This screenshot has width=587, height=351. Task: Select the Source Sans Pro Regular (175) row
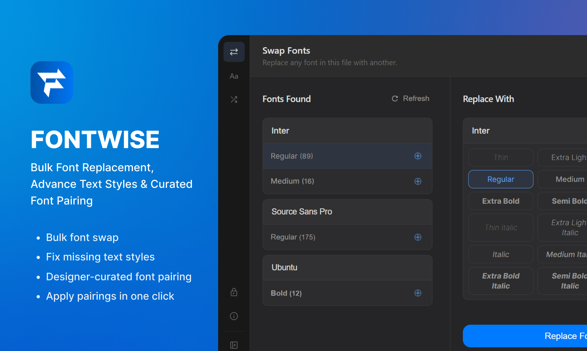coord(347,237)
